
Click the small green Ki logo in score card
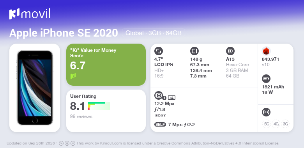(x=73, y=76)
